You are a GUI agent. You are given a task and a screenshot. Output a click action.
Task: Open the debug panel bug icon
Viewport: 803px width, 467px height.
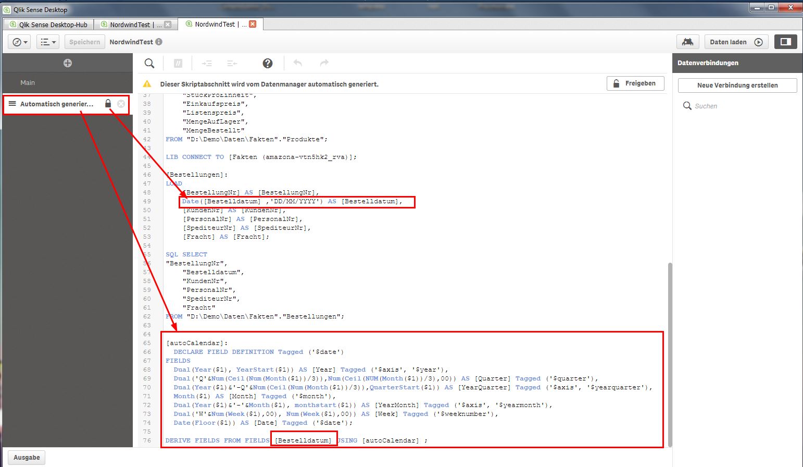coord(687,42)
